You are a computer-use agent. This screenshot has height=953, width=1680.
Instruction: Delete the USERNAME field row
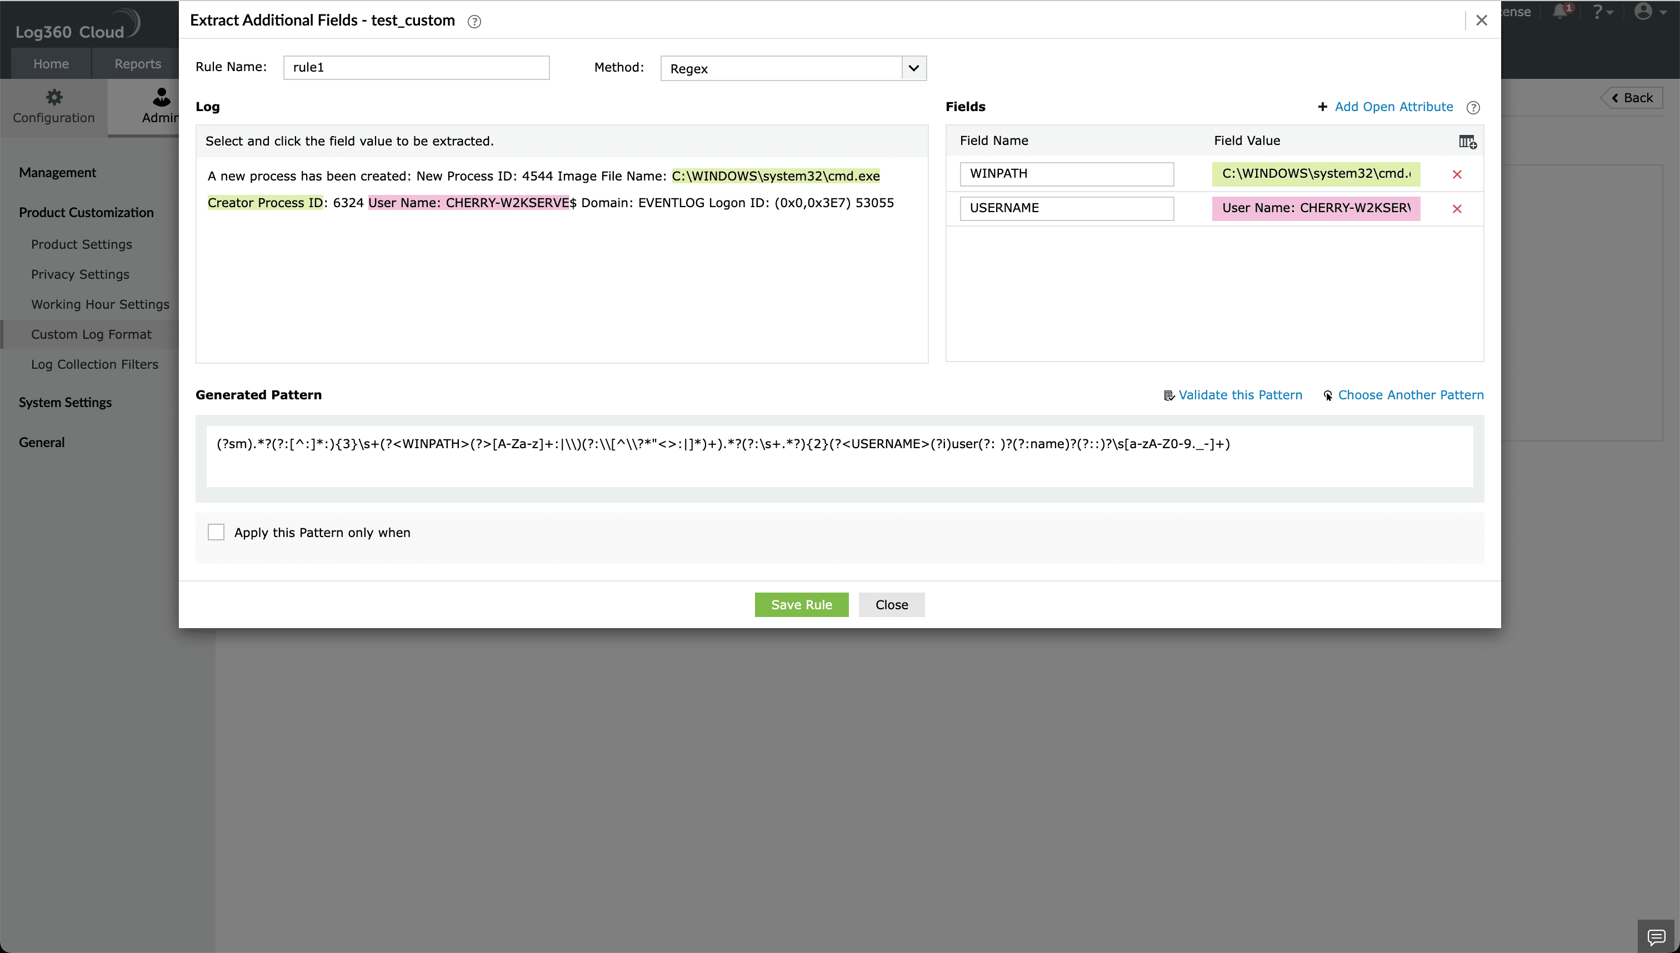tap(1458, 208)
